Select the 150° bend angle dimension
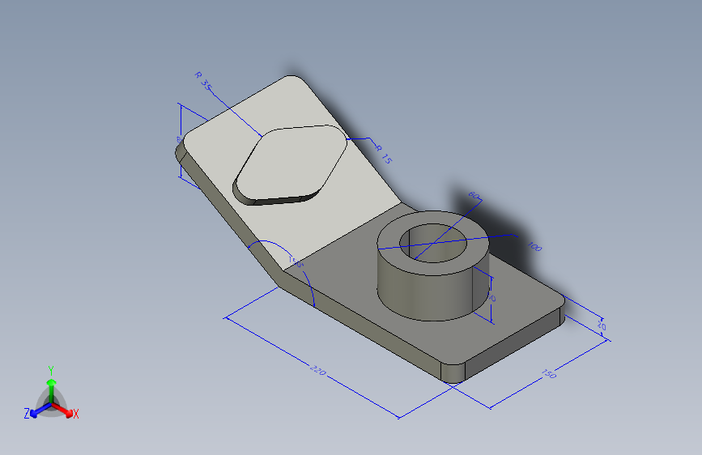Screen dimensions: 702x455 296,262
